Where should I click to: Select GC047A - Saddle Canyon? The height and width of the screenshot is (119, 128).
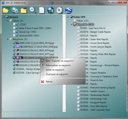(92, 91)
